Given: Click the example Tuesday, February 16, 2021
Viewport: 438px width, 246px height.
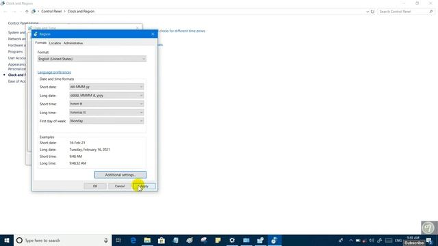Looking at the screenshot, I should pos(90,150).
